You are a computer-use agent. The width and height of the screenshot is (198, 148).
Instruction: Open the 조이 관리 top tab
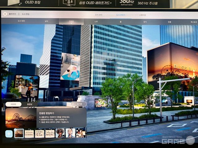pyautogui.click(x=98, y=14)
